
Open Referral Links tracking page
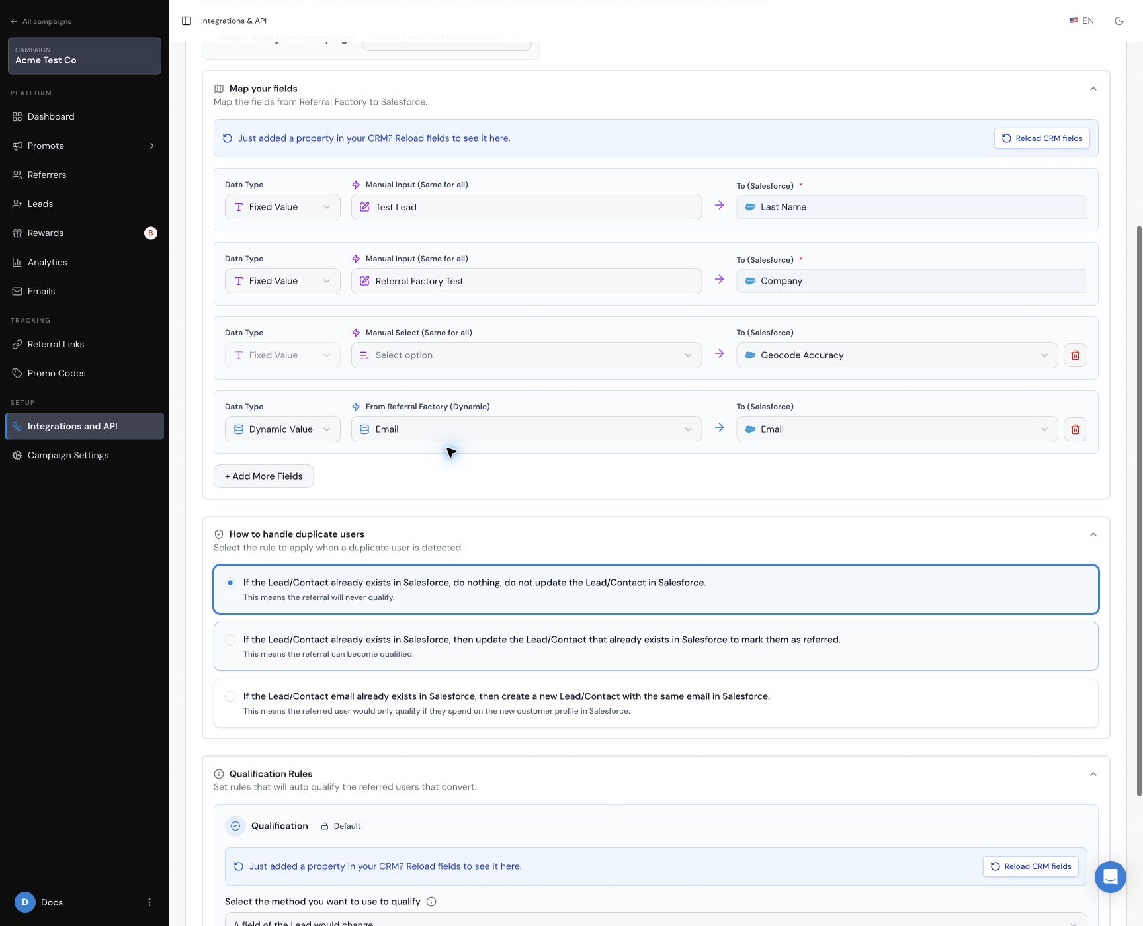pyautogui.click(x=85, y=344)
